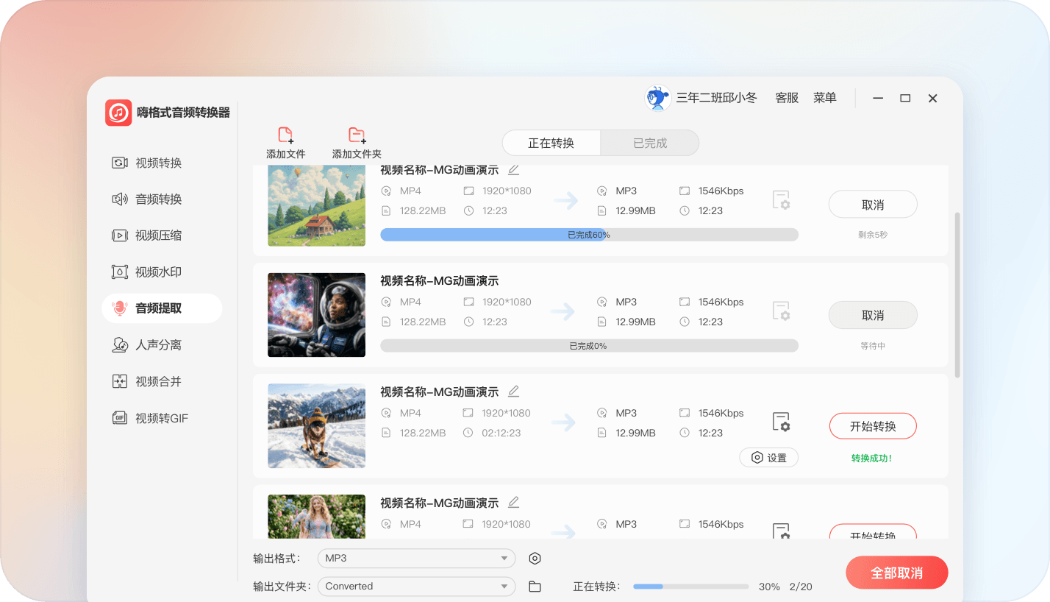This screenshot has height=602, width=1050.
Task: Cancel the conversion at 60% progress
Action: coord(873,205)
